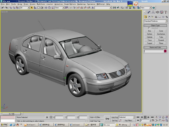The width and height of the screenshot is (169, 127).
Task: Open the Layer Manager icon
Action: coord(122,8)
